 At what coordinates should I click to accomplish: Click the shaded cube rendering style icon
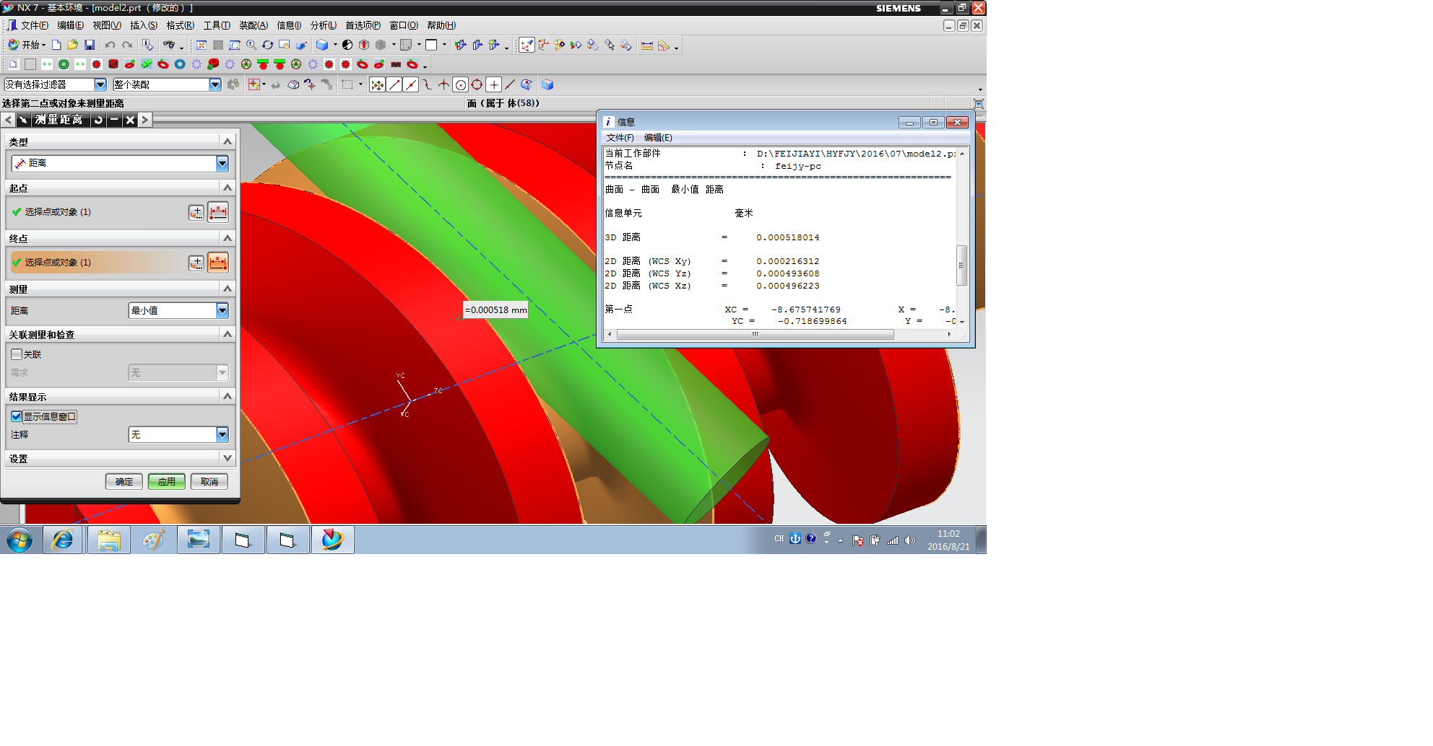coord(322,45)
